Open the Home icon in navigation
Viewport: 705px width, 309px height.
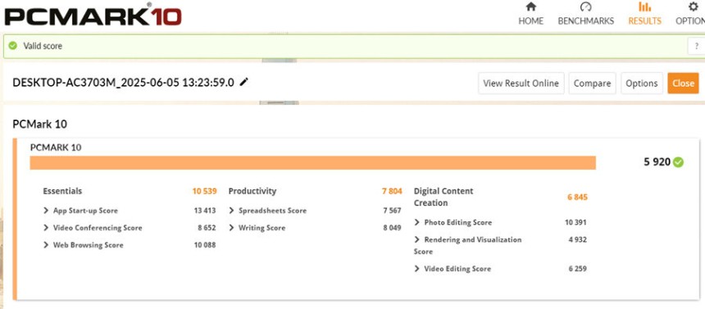point(531,7)
